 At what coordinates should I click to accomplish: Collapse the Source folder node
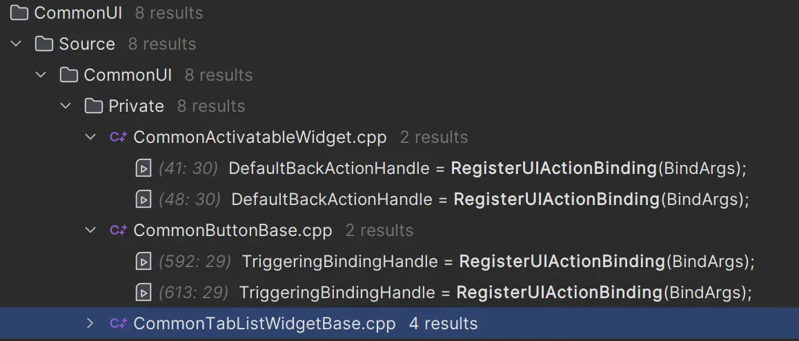pos(16,44)
